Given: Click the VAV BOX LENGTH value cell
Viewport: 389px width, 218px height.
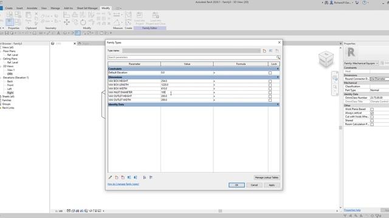Looking at the screenshot, I should click(x=187, y=85).
